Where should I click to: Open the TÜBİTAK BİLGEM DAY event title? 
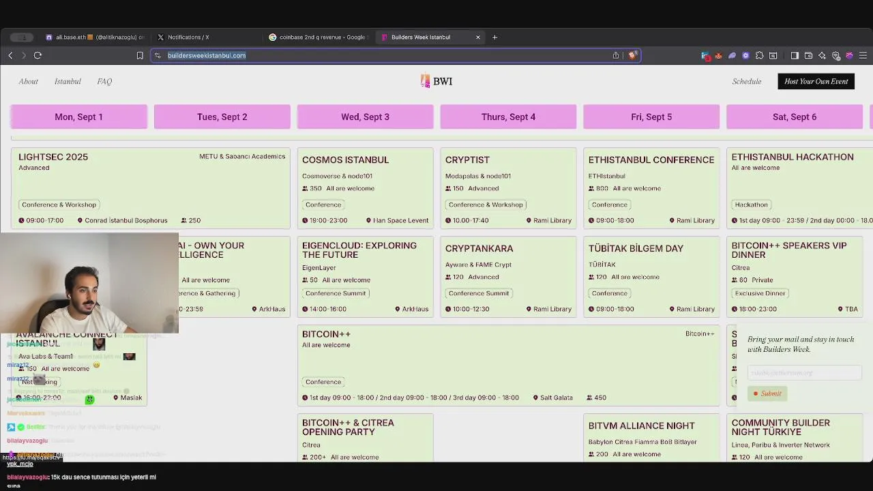636,248
